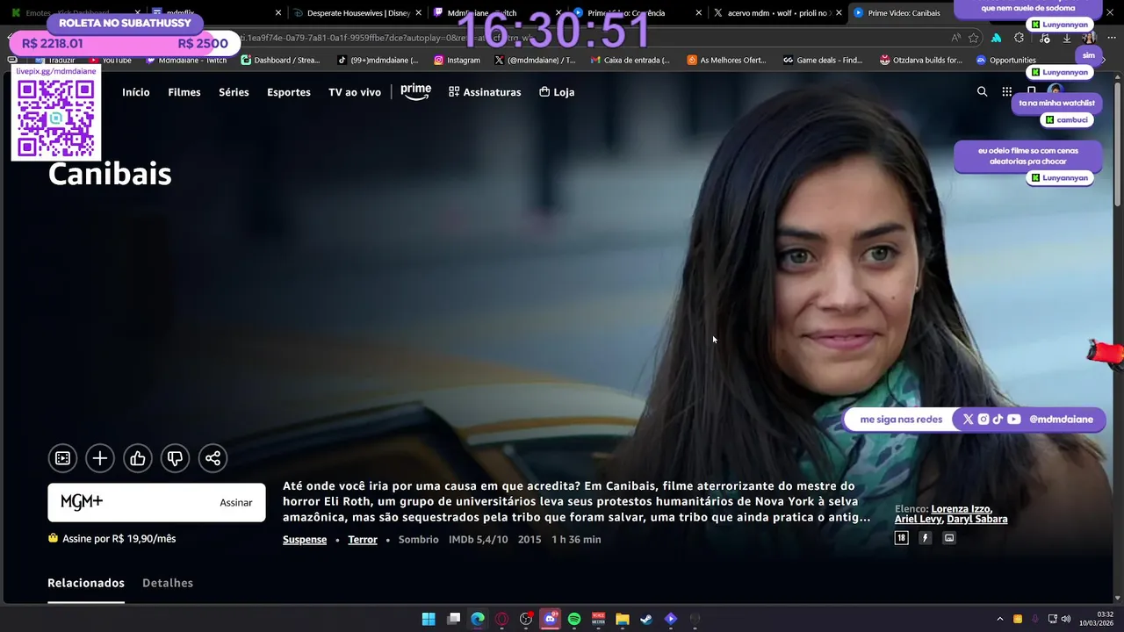Close the Desperate Housewives browser tab
The width and height of the screenshot is (1124, 632).
click(x=420, y=13)
